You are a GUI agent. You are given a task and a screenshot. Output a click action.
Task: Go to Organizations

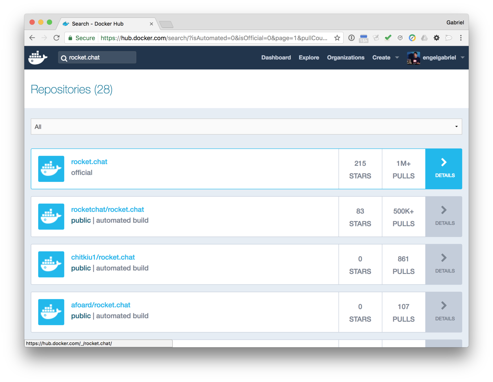(x=346, y=57)
